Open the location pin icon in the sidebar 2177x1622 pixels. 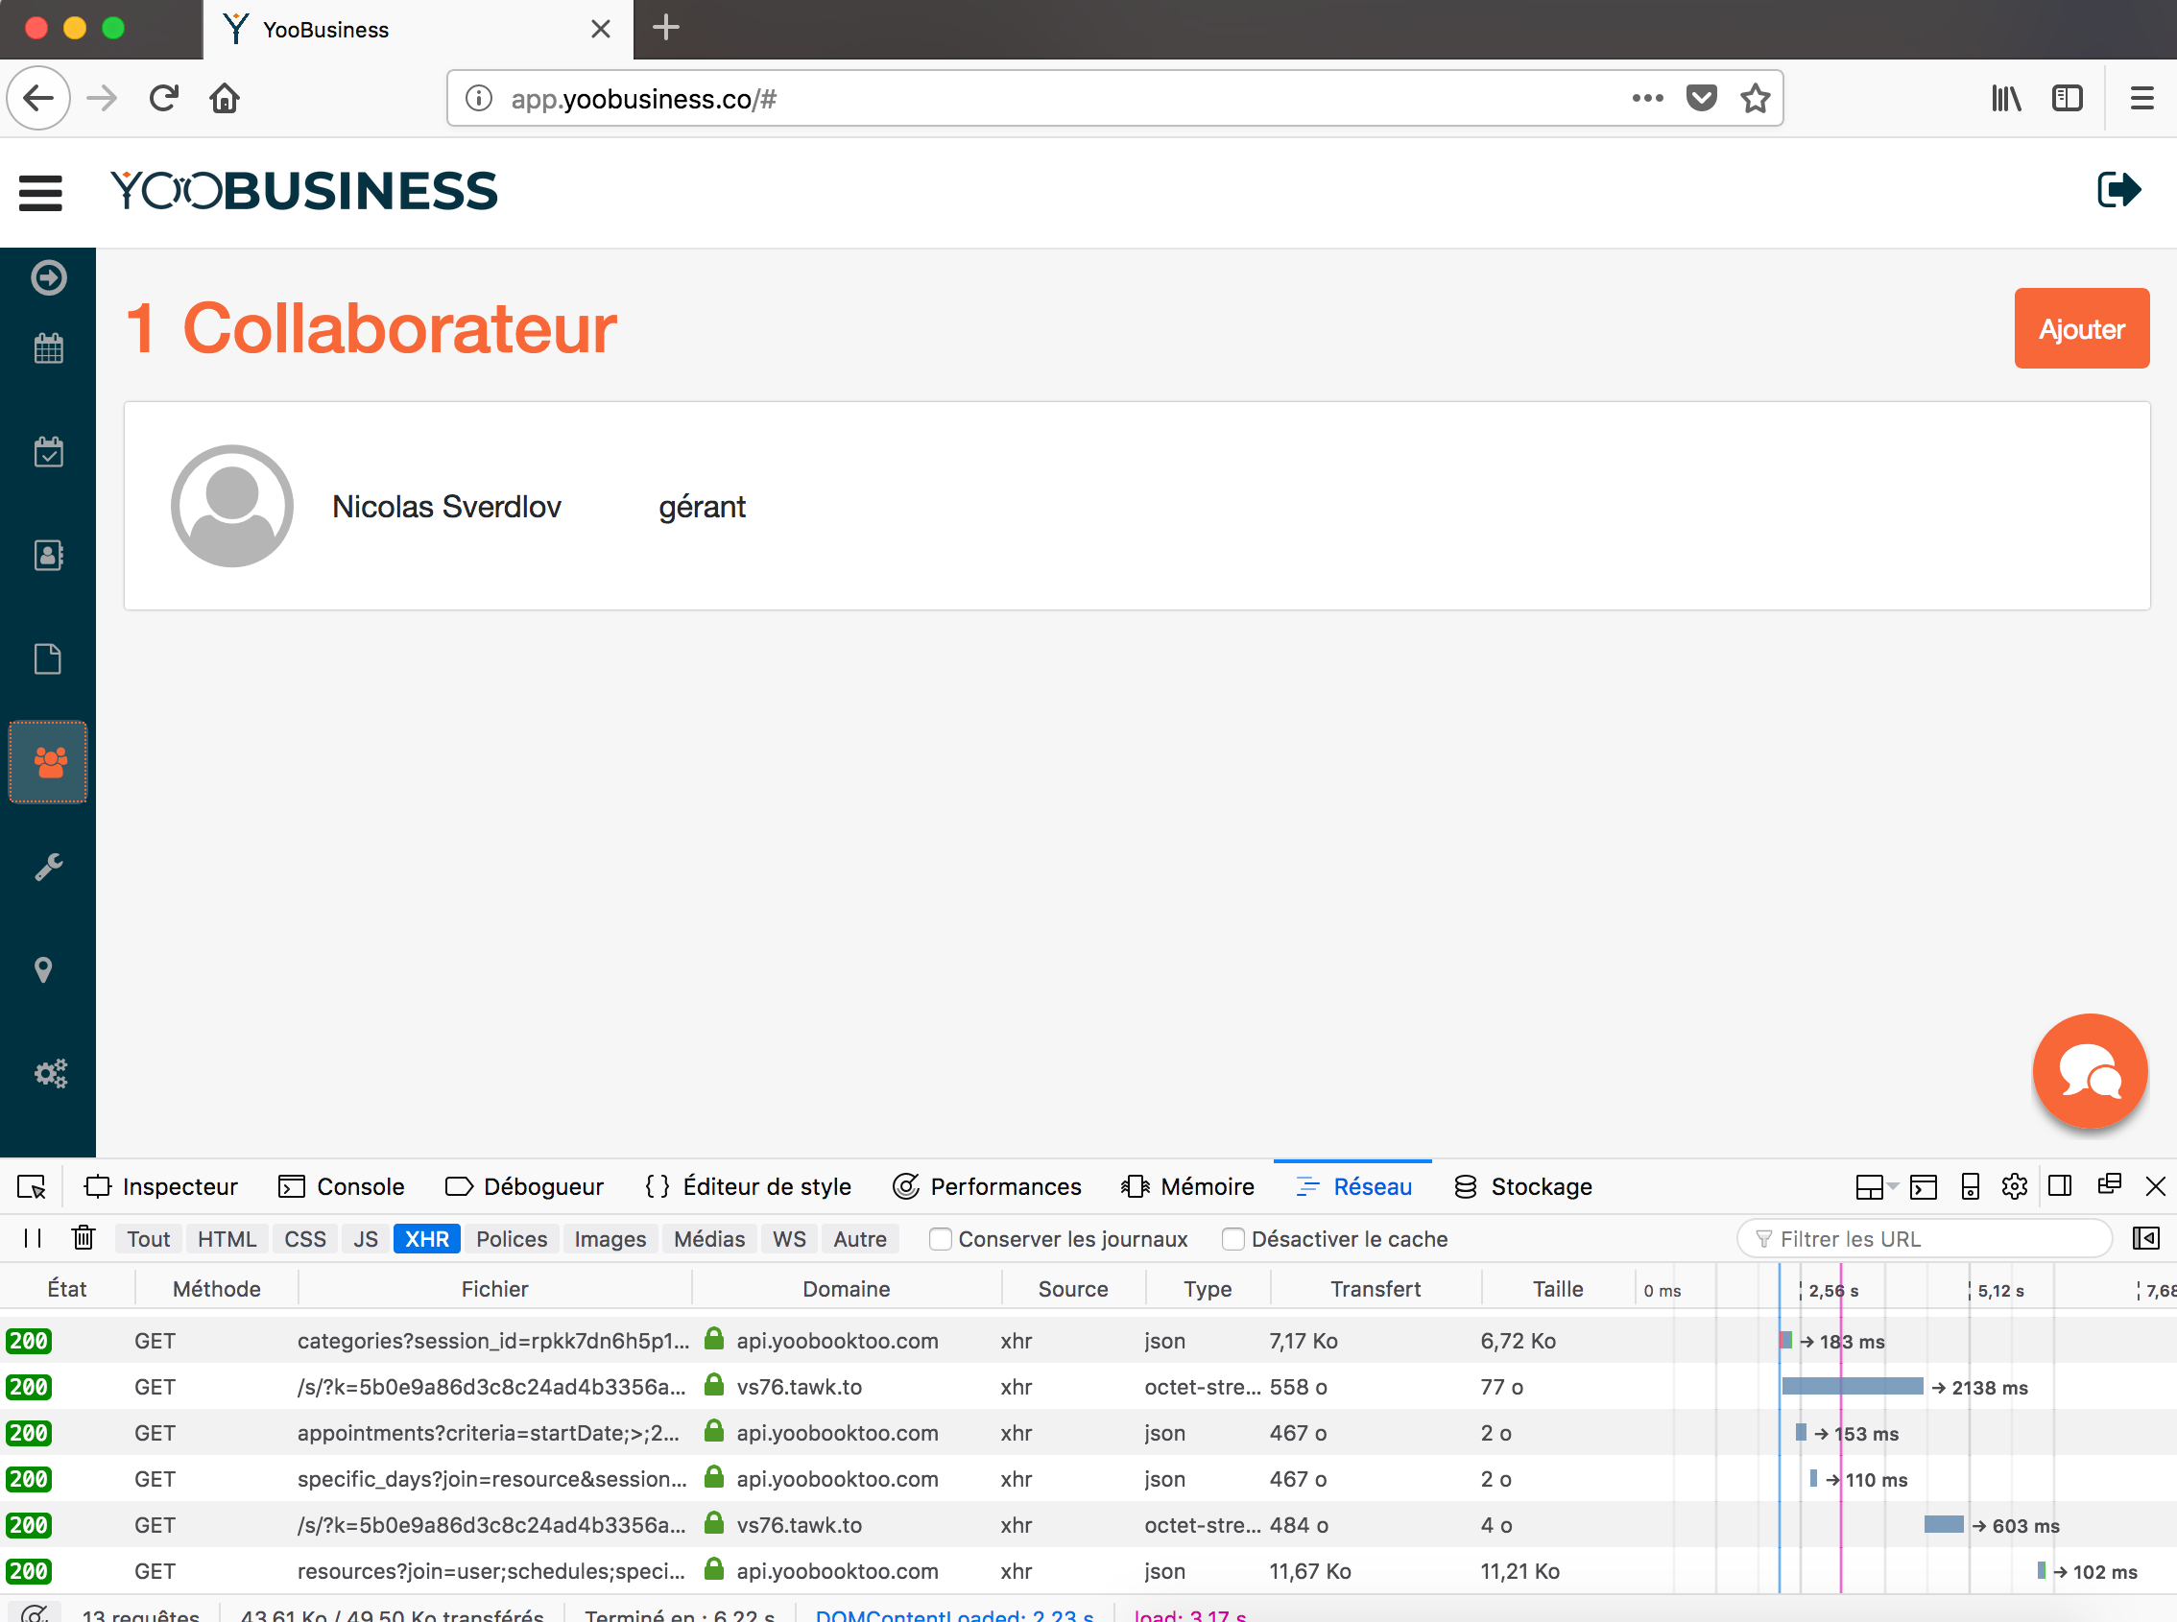(43, 970)
